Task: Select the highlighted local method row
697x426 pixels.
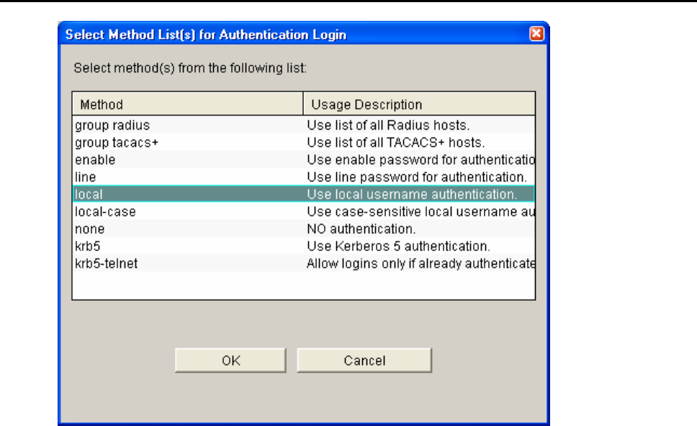Action: [x=304, y=194]
